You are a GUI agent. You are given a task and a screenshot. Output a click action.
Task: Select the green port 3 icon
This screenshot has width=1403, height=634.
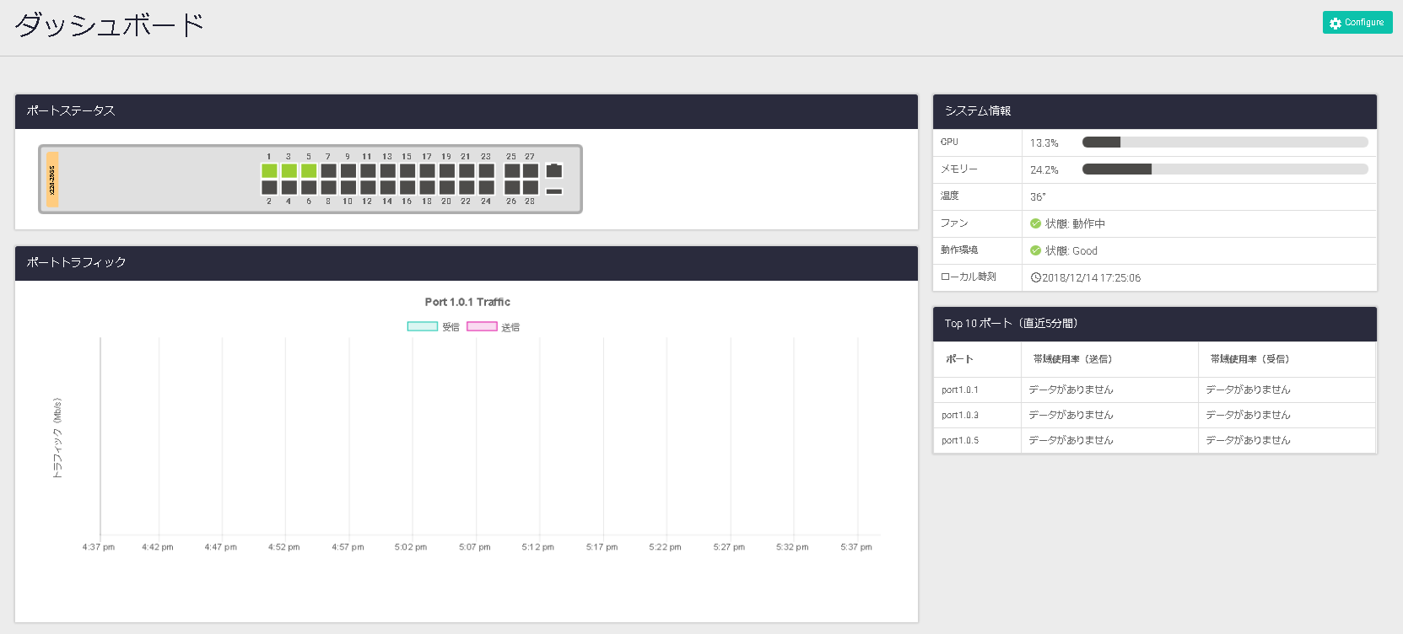(x=289, y=171)
